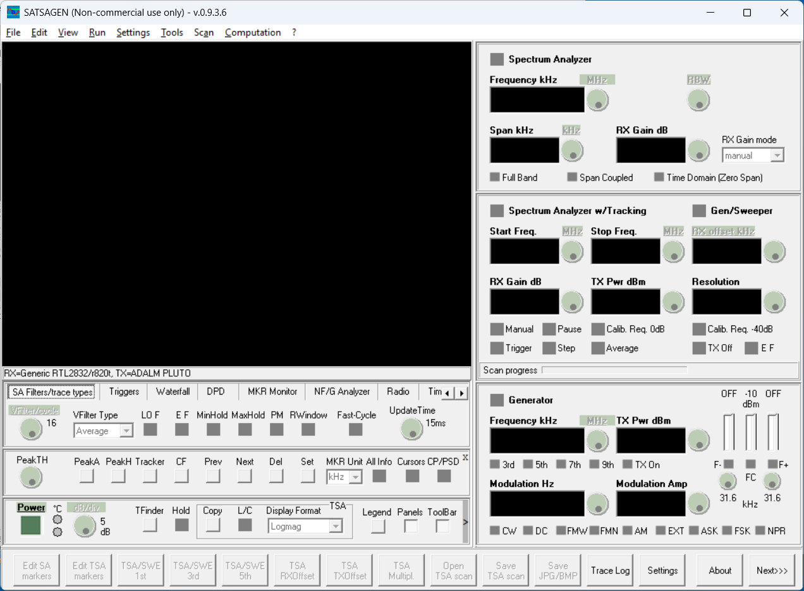Click the About button
The width and height of the screenshot is (804, 591).
pos(720,571)
